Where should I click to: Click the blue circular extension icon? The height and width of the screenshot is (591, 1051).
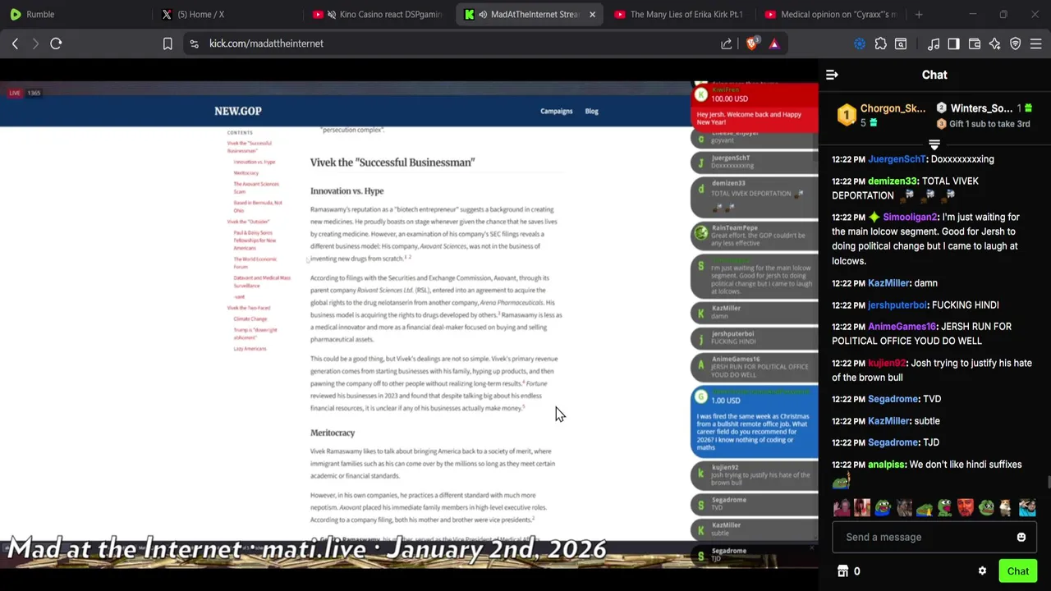860,44
